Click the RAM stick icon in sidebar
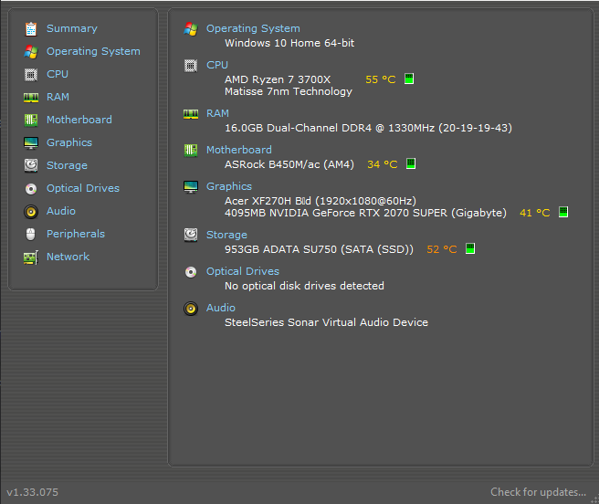 coord(31,98)
